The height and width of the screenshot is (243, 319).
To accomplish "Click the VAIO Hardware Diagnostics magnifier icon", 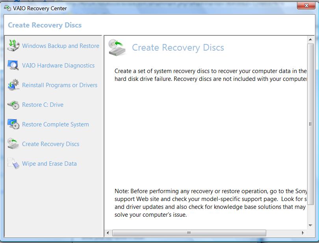I will [x=13, y=65].
